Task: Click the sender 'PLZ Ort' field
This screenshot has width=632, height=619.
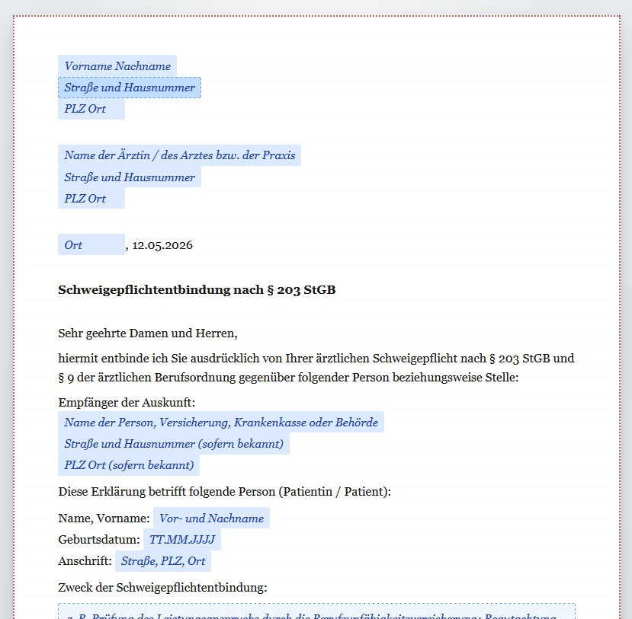Action: (91, 109)
